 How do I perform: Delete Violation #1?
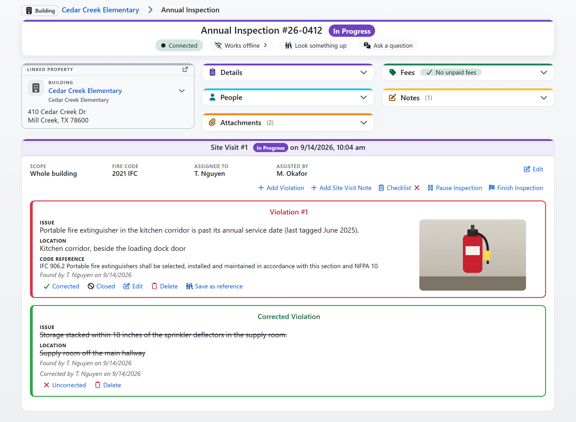click(165, 286)
